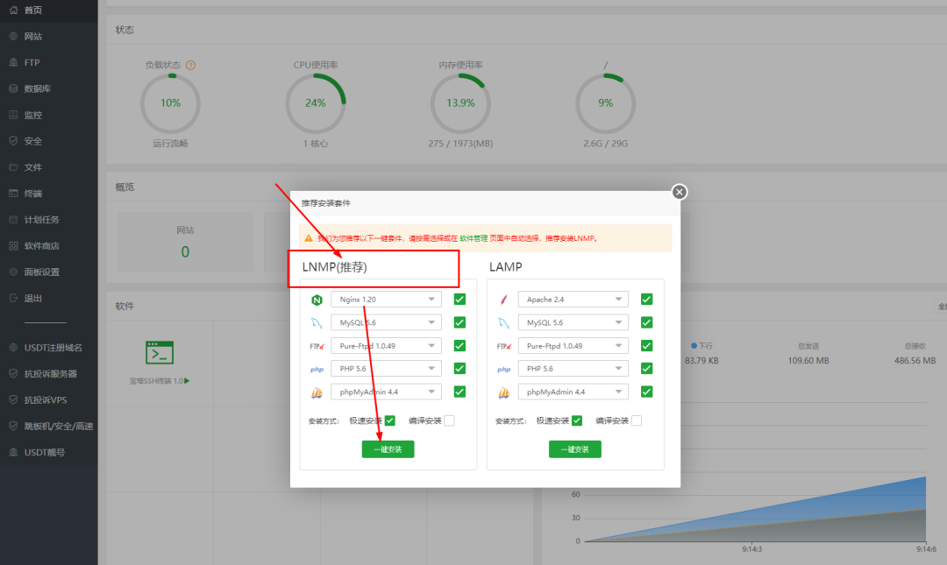Click the shield icon beside 安全
947x565 pixels.
coord(13,141)
